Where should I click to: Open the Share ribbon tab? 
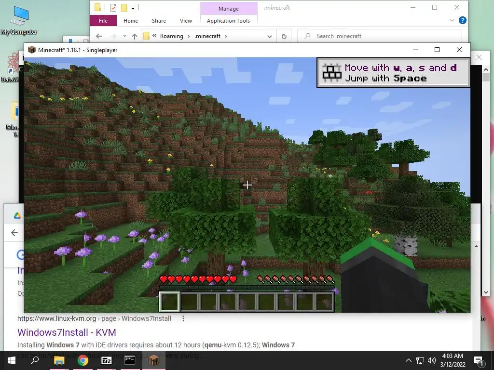159,21
